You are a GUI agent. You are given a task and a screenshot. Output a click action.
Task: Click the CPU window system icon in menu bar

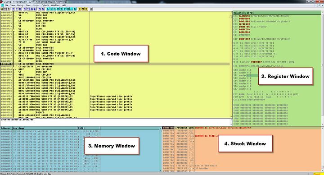3,5
